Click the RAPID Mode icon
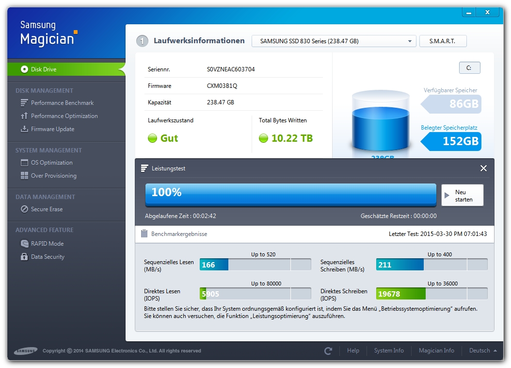Viewport: 511px width, 368px height. pyautogui.click(x=24, y=243)
